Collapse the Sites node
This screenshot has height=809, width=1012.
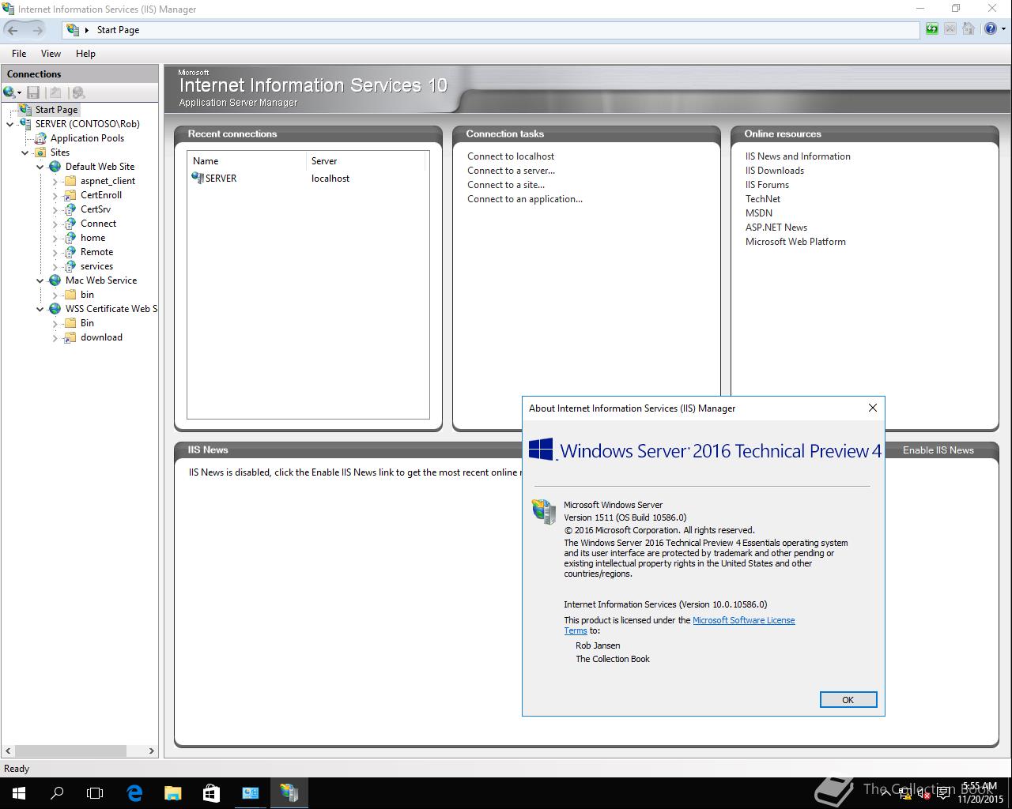click(x=25, y=152)
